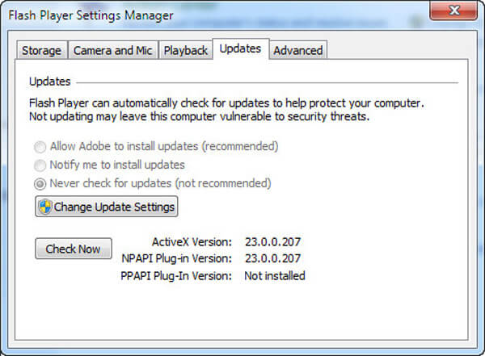Click the security threats warning paragraph
The width and height of the screenshot is (485, 356).
click(x=226, y=110)
